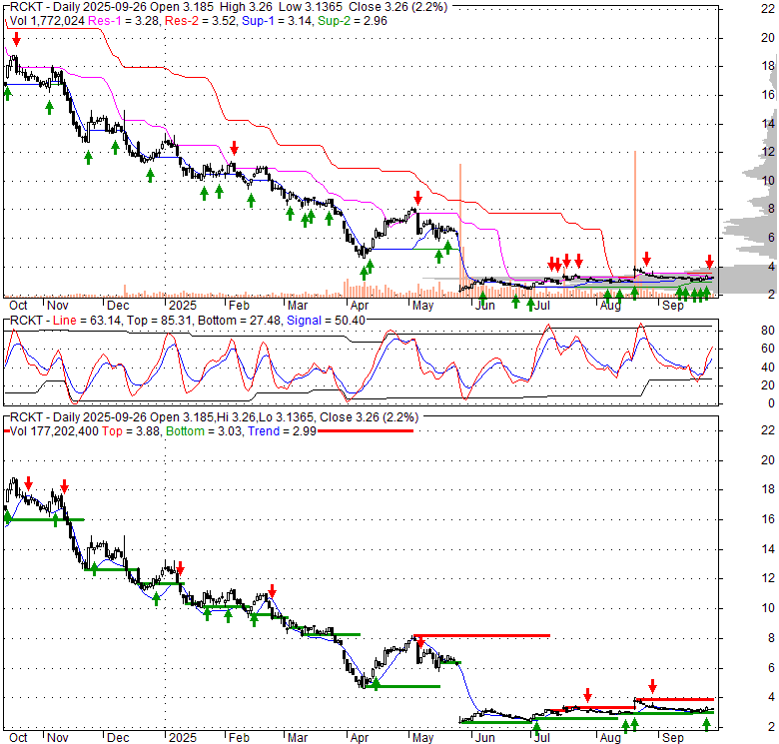Click the 'Res-1 = 3.28' legend entry

(125, 21)
